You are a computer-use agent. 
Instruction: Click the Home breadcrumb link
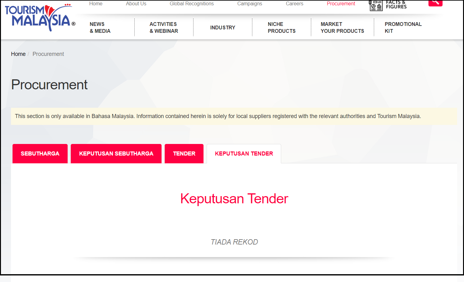[18, 54]
